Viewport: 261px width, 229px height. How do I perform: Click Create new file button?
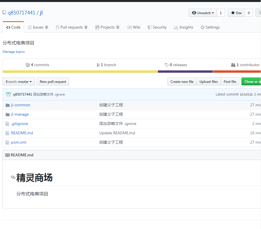click(182, 81)
